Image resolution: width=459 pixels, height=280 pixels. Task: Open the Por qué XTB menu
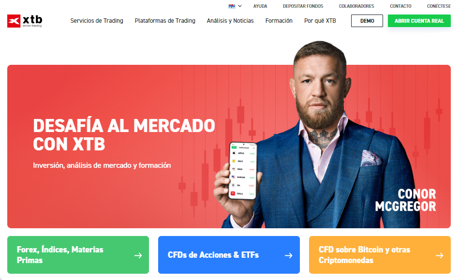320,21
